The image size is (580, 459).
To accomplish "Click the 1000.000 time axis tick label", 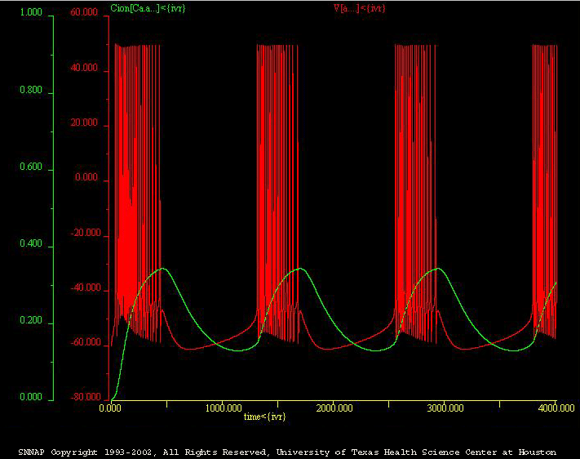I will (222, 408).
